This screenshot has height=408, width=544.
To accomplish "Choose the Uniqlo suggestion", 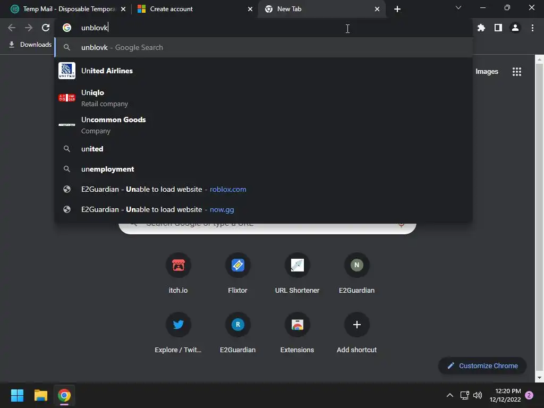I will click(263, 98).
